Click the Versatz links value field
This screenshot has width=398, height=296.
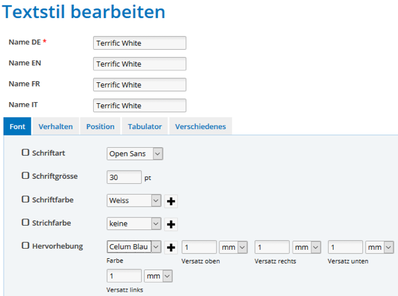click(x=124, y=276)
